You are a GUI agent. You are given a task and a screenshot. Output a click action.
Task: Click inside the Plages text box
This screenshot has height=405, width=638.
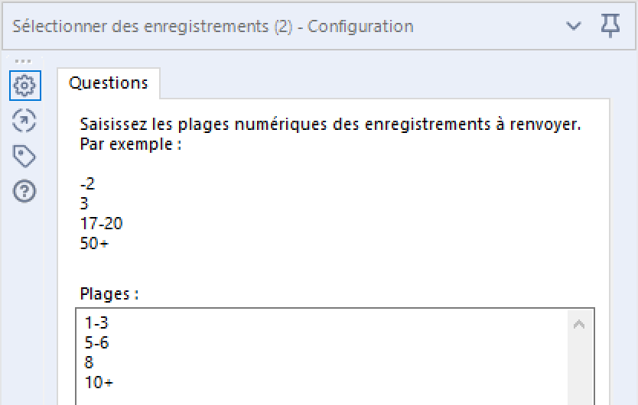click(x=321, y=356)
